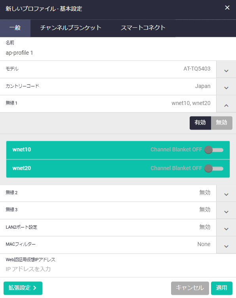236x298 pixels.
Task: Select the 一般 tab
Action: pos(15,28)
